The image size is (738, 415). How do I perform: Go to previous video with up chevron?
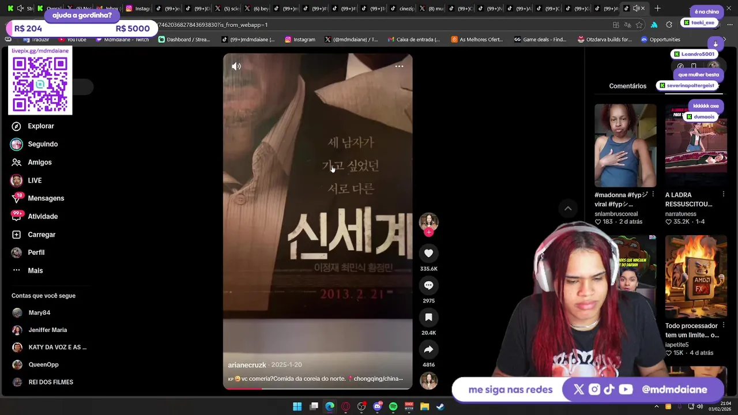point(568,209)
